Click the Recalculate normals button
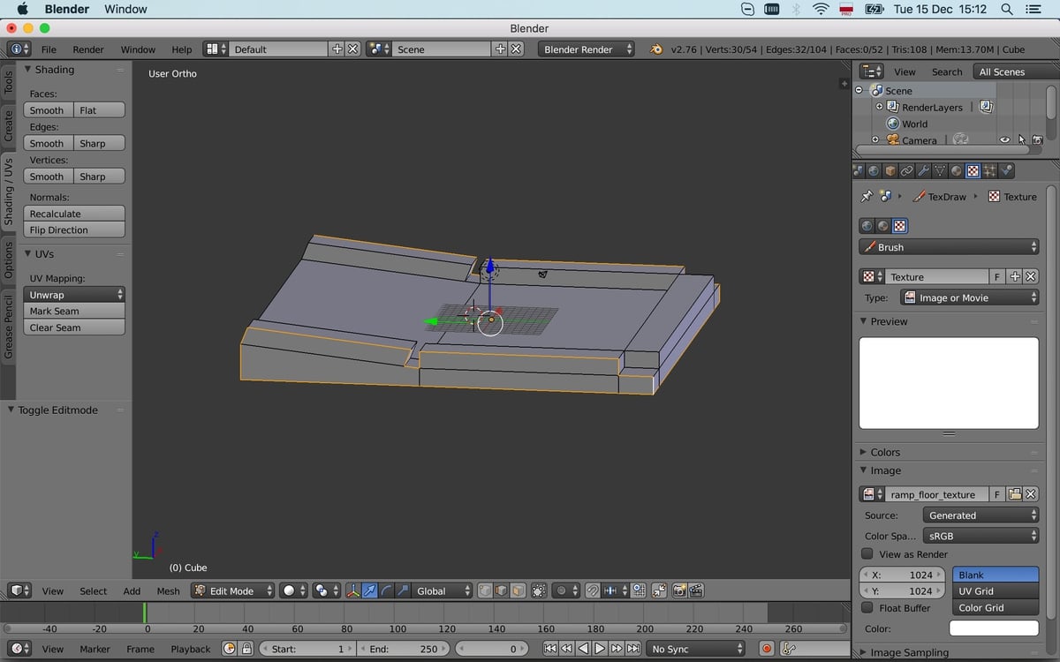The height and width of the screenshot is (662, 1060). [x=73, y=213]
